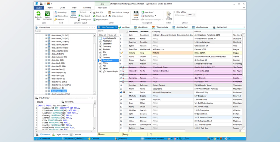Image resolution: width=280 pixels, height=142 pixels.
Task: Click the Connected status icon
Action: pos(37,138)
